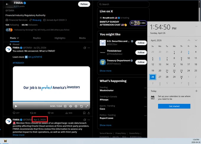Repost the pinned post with 69 reposts
Screen dimensions: 201x144
click(x=33, y=113)
